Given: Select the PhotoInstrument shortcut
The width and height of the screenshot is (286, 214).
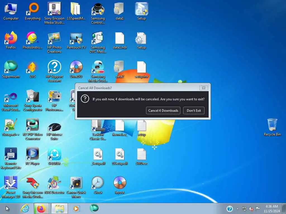Looking at the screenshot, I should [x=32, y=40].
